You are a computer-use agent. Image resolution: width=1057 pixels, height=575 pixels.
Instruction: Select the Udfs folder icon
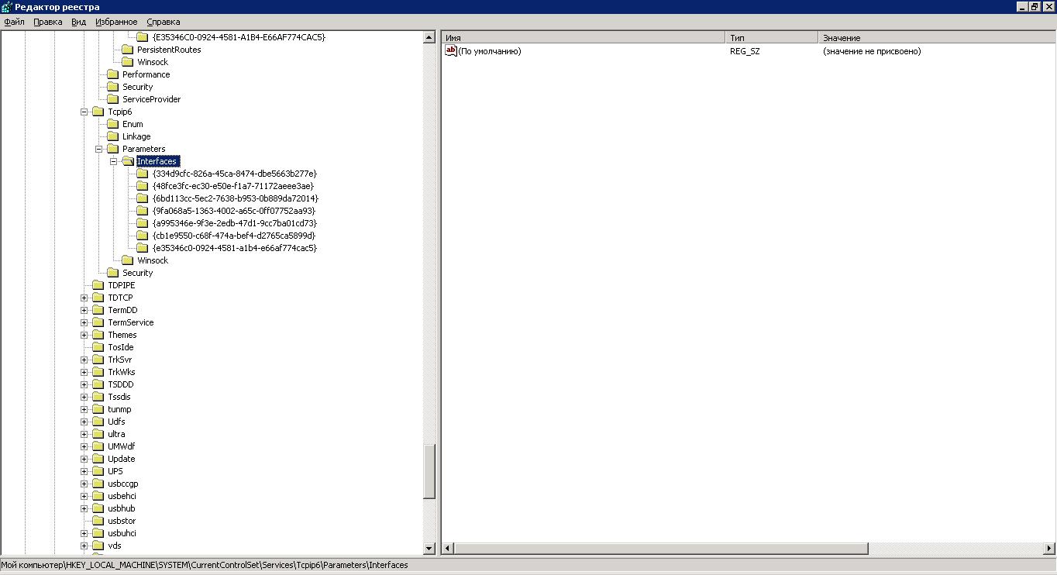pyautogui.click(x=98, y=422)
